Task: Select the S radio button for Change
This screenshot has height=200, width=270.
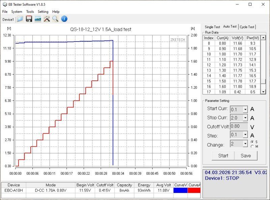Action: click(x=252, y=142)
